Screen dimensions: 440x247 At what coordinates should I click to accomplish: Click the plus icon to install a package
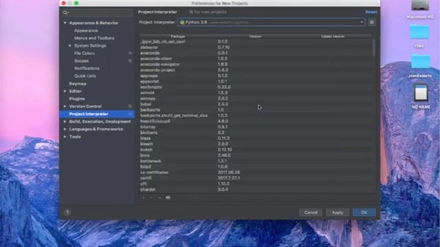point(143,198)
